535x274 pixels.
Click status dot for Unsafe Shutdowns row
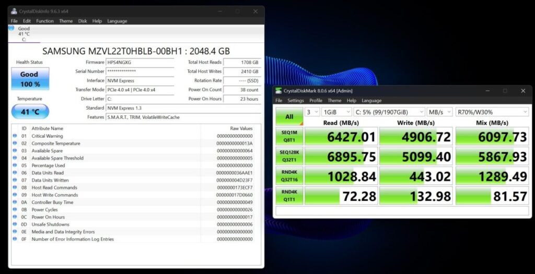pyautogui.click(x=15, y=224)
